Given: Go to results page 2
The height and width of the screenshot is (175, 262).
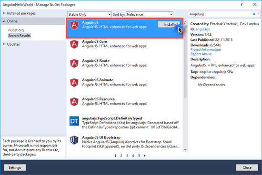Looking at the screenshot, I should click(121, 156).
